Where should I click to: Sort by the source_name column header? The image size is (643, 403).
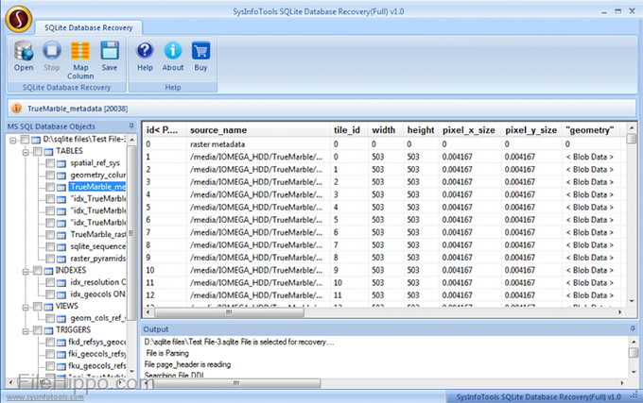tap(219, 129)
